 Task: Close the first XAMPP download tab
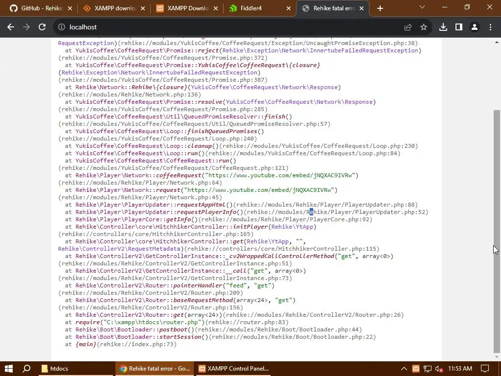[143, 8]
